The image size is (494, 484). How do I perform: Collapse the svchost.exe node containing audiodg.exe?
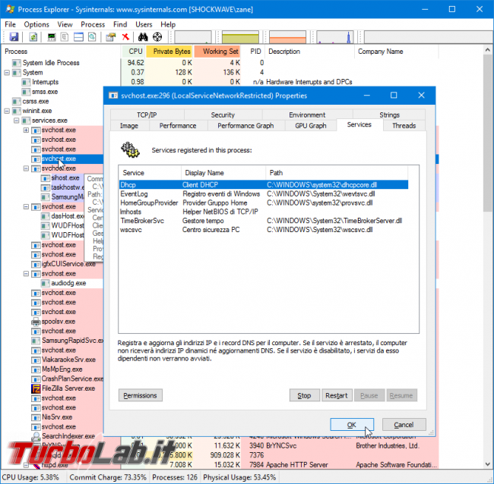[x=26, y=274]
